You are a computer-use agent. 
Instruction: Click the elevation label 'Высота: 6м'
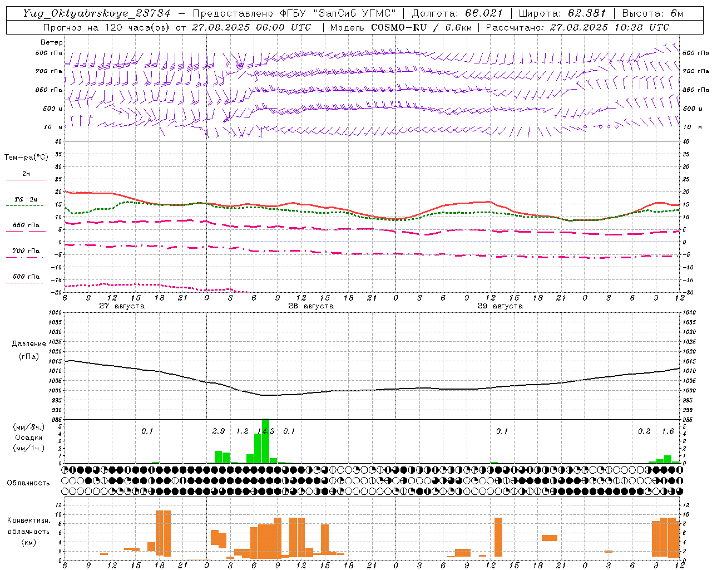click(x=652, y=13)
